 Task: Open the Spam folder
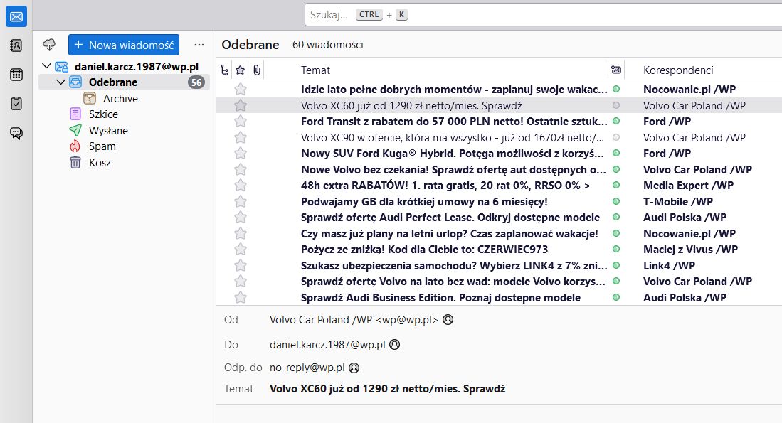102,146
